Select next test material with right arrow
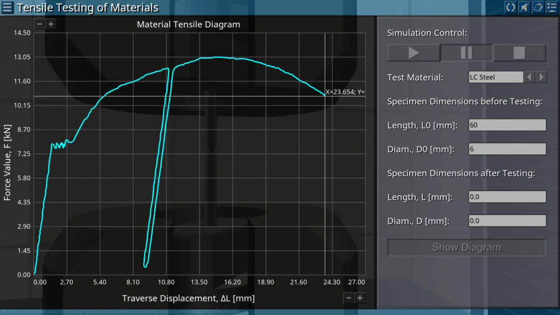Viewport: 560px width, 315px height. click(541, 77)
